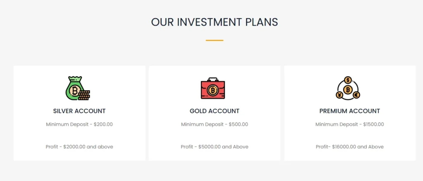Click the Silver minimum deposit $200.00 text
Screen dimensions: 423x181
pos(79,124)
